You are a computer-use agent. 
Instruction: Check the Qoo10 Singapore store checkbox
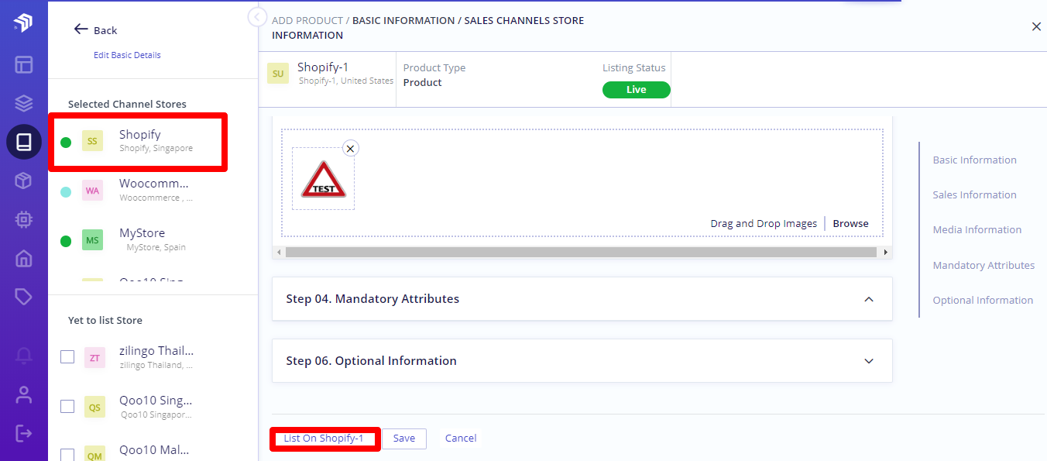pyautogui.click(x=67, y=406)
